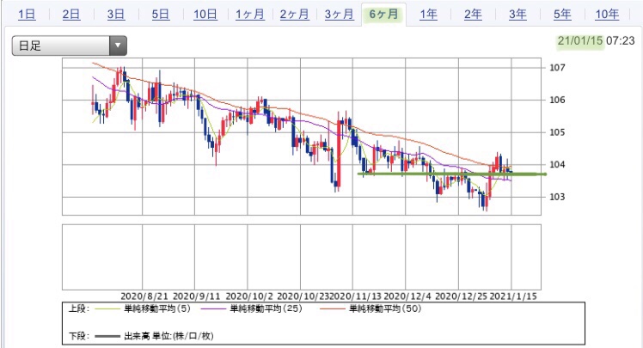
Task: Open the 3ヶ月 period tab
Action: pos(340,15)
